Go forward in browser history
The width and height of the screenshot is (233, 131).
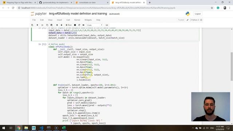click(8, 8)
